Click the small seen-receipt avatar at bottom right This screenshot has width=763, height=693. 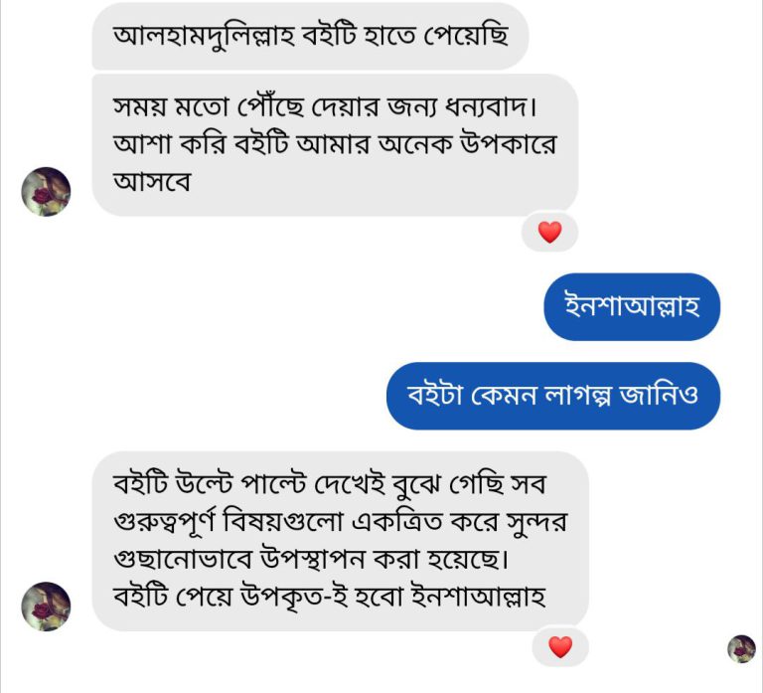(x=741, y=649)
